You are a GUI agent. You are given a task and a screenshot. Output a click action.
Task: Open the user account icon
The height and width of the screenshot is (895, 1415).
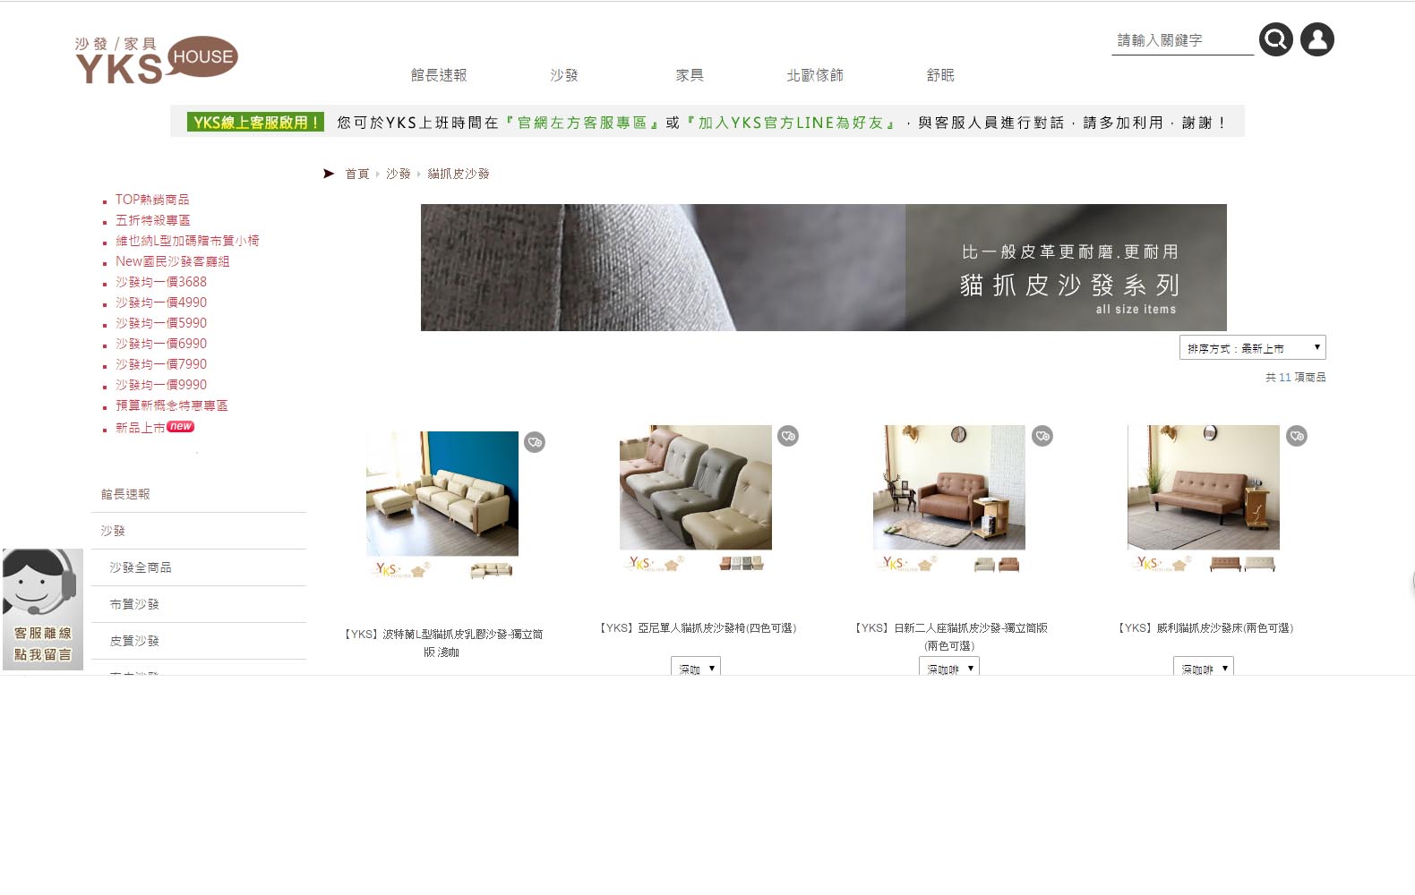(x=1316, y=39)
